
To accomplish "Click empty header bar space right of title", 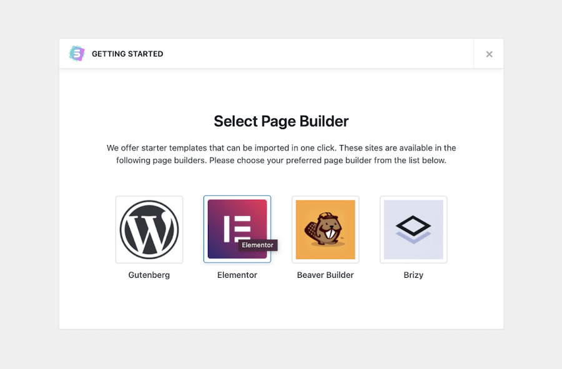I will click(x=312, y=54).
